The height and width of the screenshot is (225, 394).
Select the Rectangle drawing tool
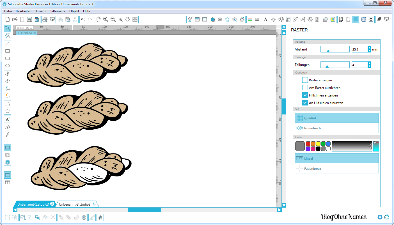pyautogui.click(x=8, y=51)
